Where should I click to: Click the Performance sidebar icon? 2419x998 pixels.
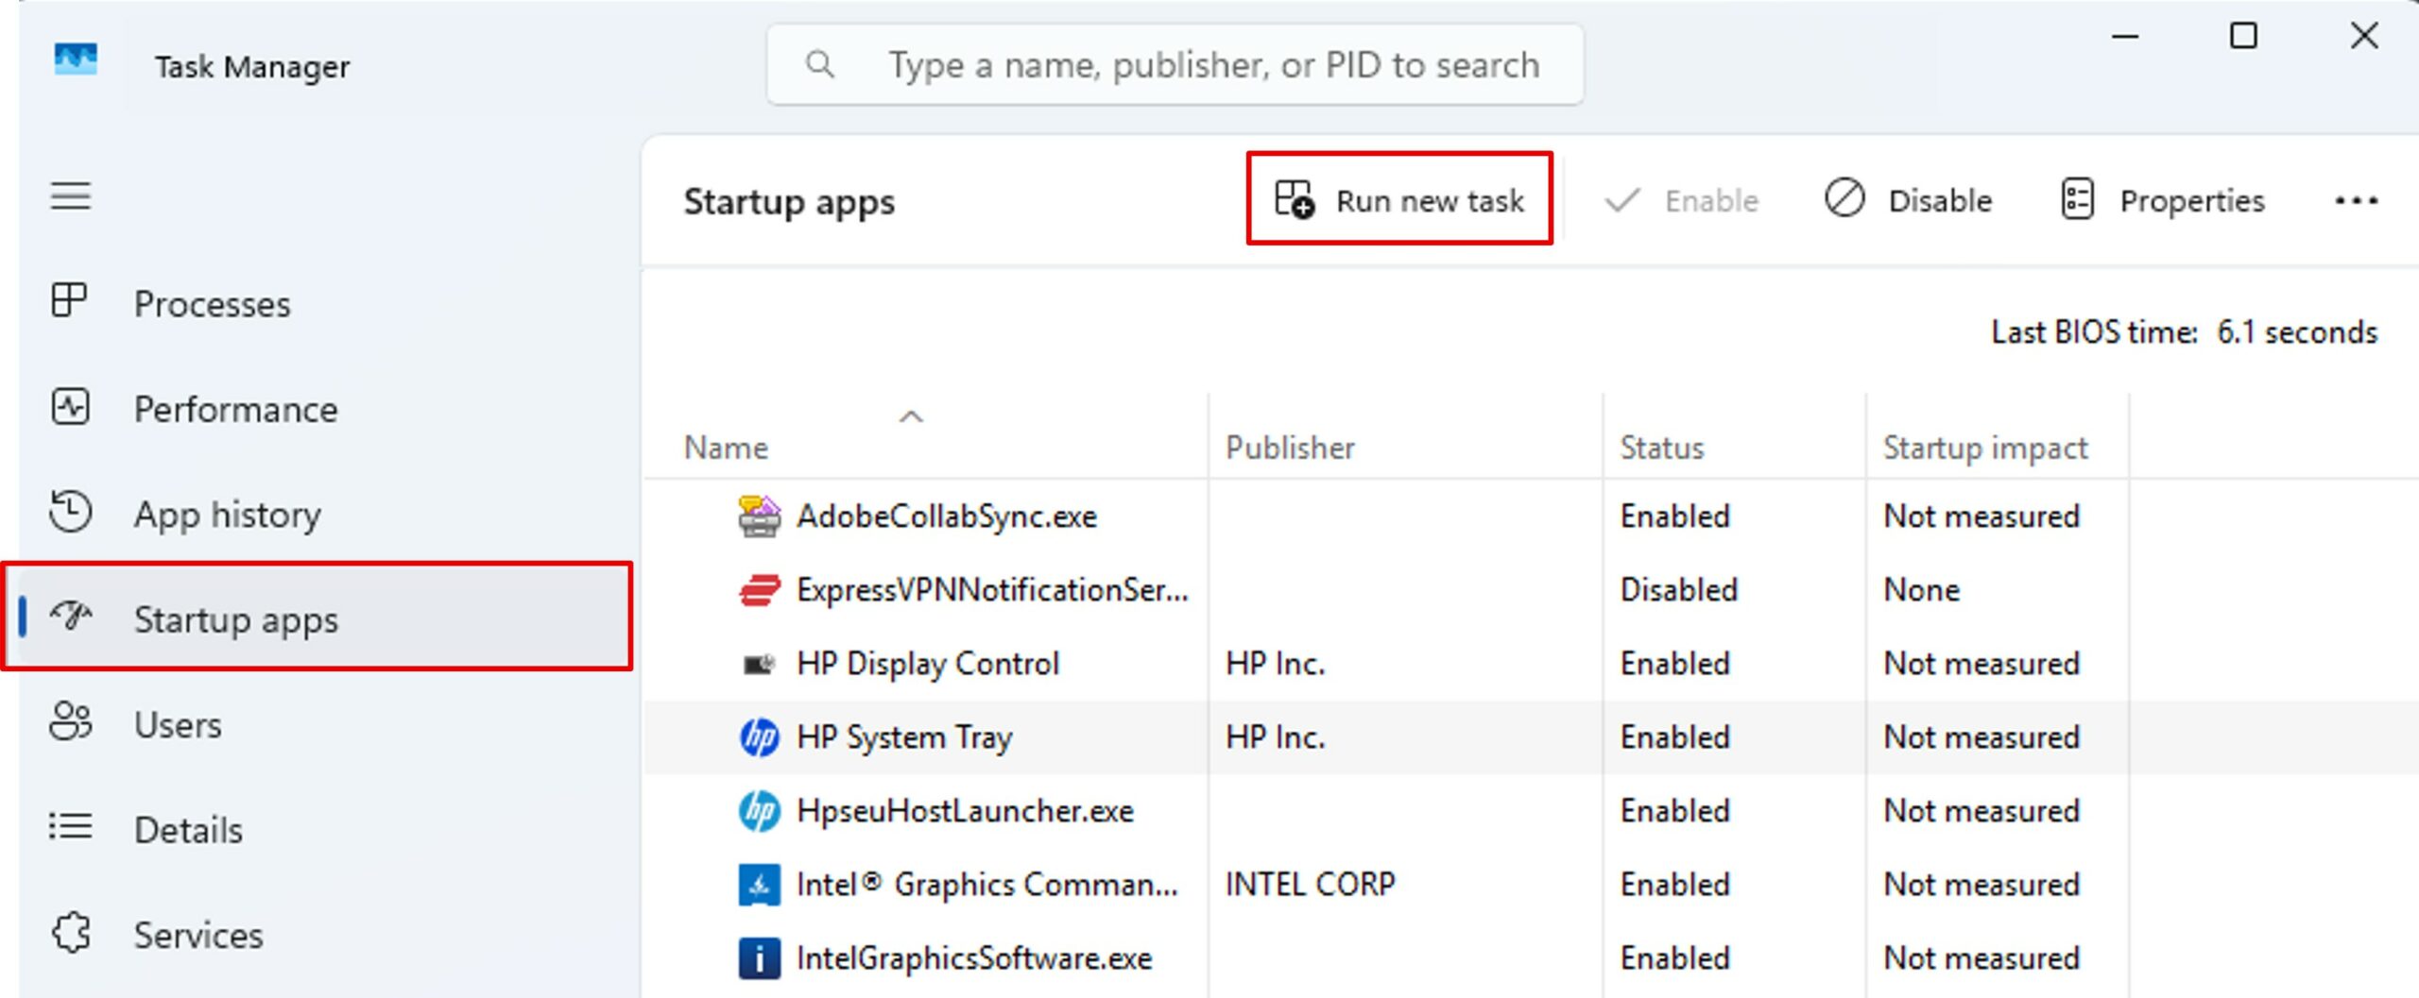(x=71, y=407)
